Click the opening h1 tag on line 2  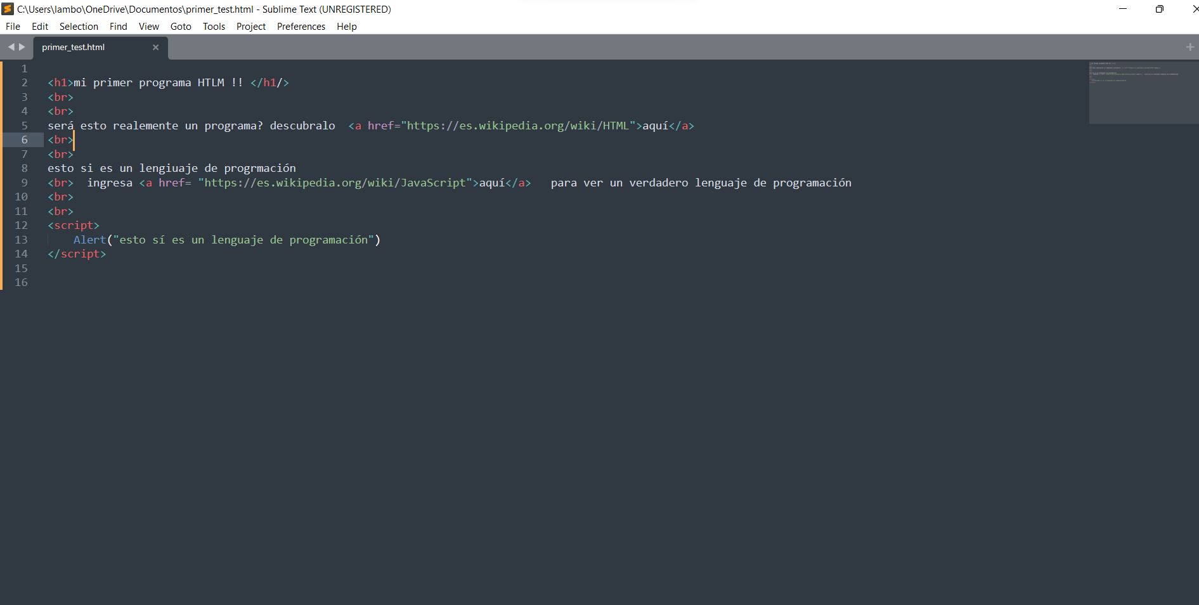click(61, 82)
